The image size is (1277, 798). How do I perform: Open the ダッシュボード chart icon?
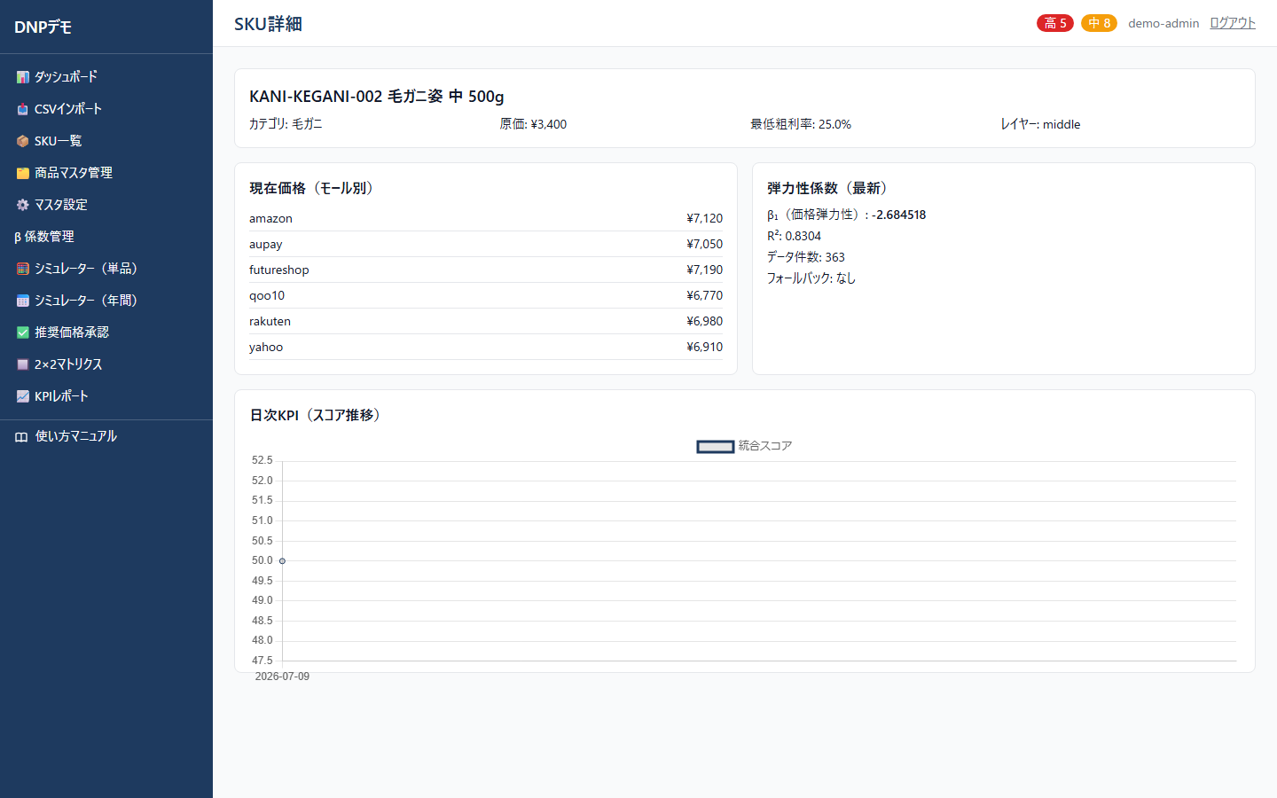[23, 77]
